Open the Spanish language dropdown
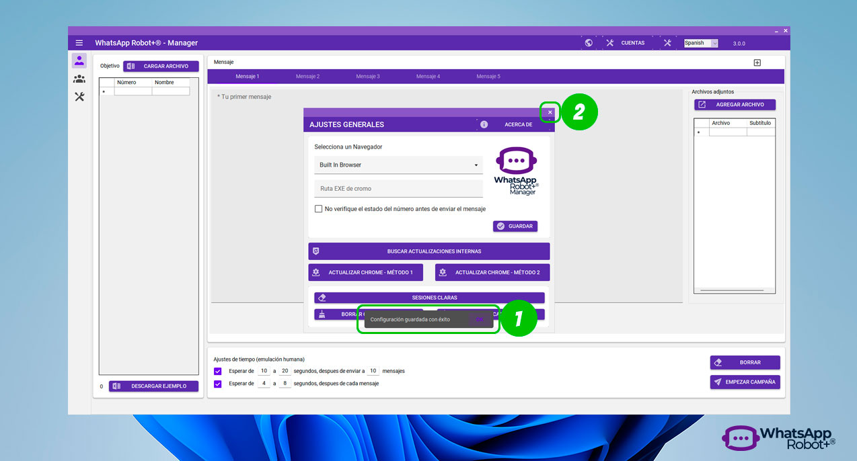Image resolution: width=857 pixels, height=461 pixels. pos(701,43)
